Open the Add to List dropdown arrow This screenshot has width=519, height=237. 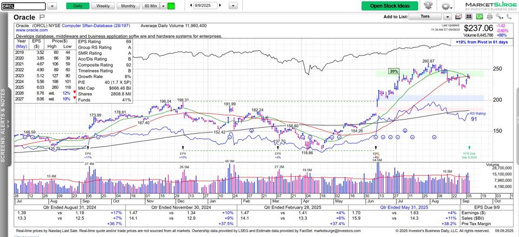pos(447,17)
